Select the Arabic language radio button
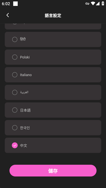Image resolution: width=106 pixels, height=188 pixels. click(15, 92)
